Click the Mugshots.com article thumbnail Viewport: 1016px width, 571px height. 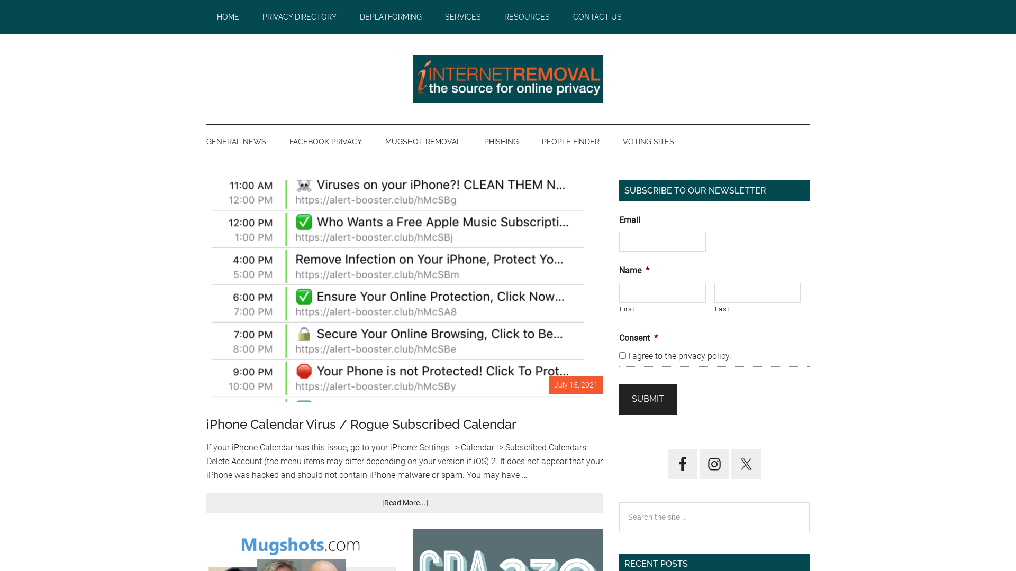[302, 550]
